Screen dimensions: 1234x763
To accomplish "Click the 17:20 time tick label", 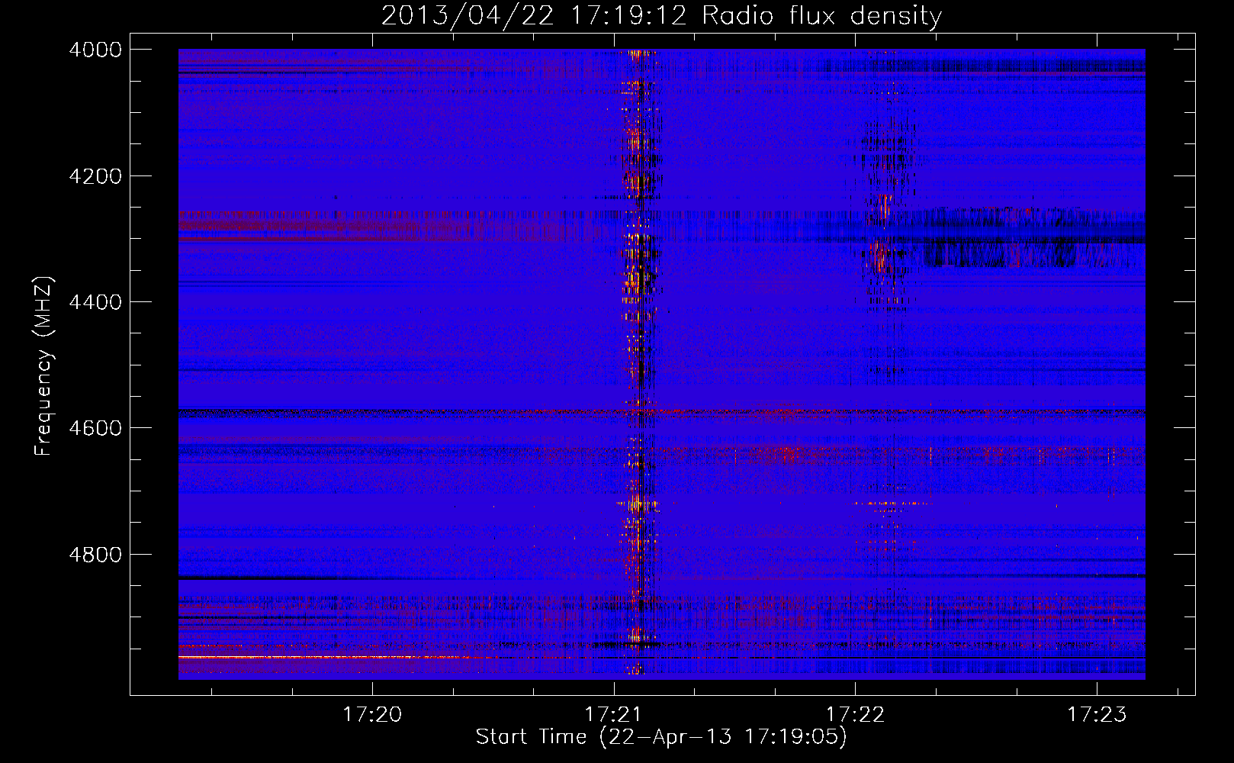I will (372, 715).
